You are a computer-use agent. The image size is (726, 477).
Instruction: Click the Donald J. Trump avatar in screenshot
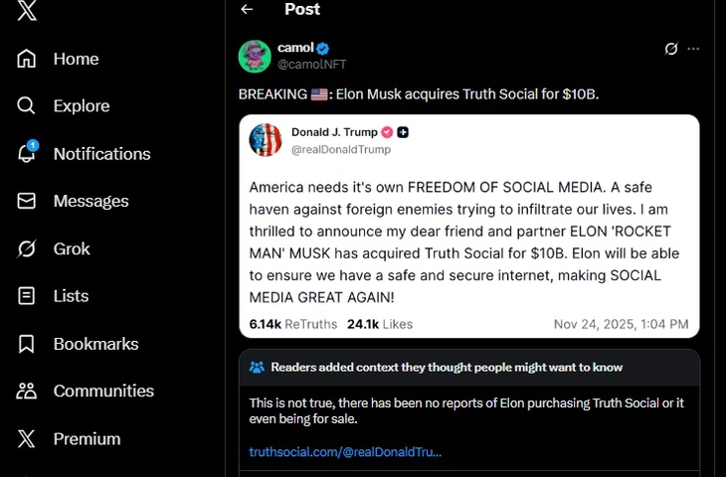click(x=266, y=140)
